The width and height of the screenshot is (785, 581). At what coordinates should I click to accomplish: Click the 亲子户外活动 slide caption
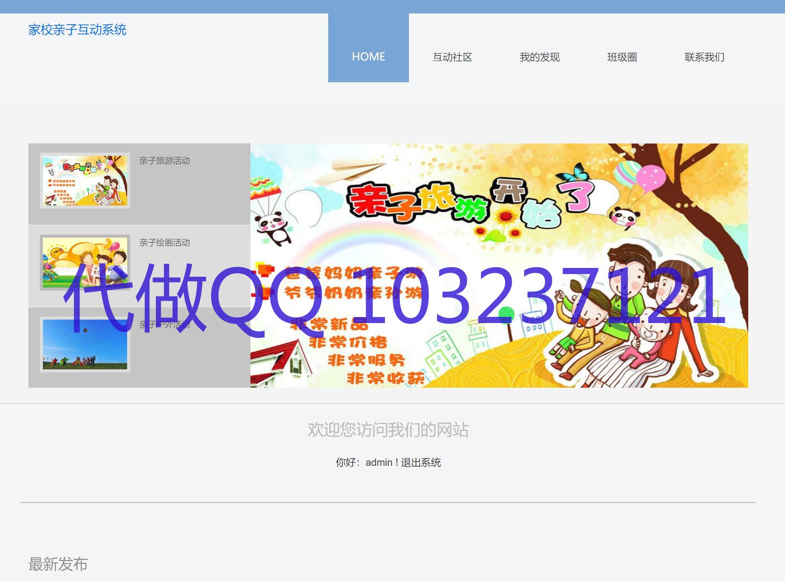[165, 325]
